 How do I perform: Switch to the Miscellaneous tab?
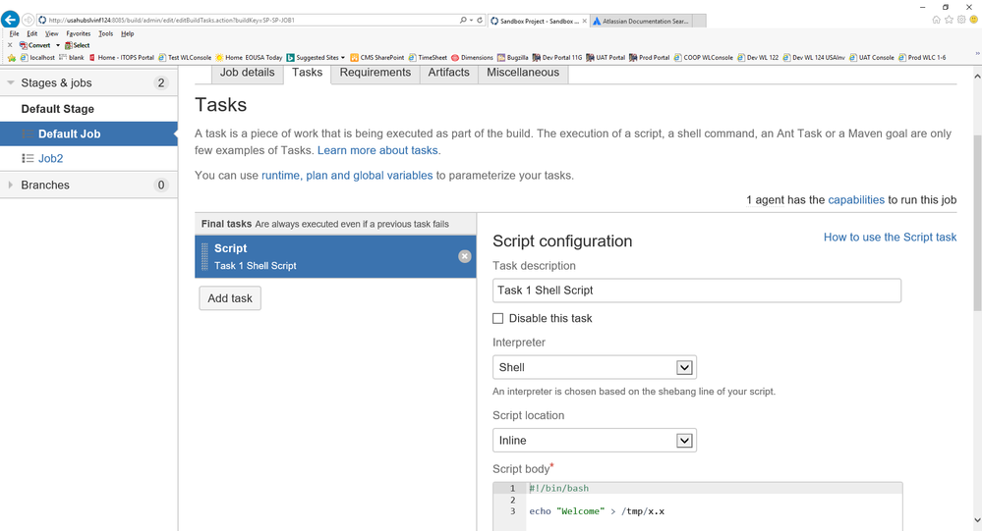523,73
